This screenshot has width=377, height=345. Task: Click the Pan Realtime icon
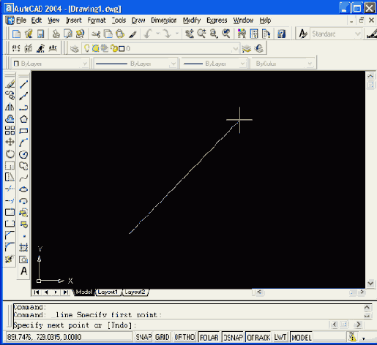coord(190,34)
